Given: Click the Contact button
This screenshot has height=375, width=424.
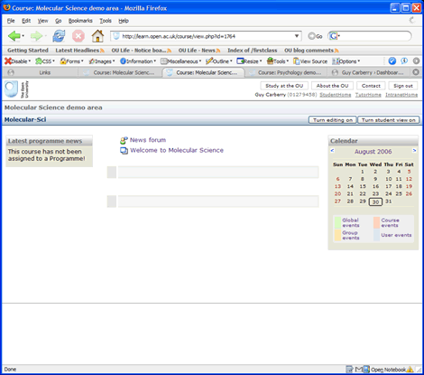Looking at the screenshot, I should pos(371,86).
